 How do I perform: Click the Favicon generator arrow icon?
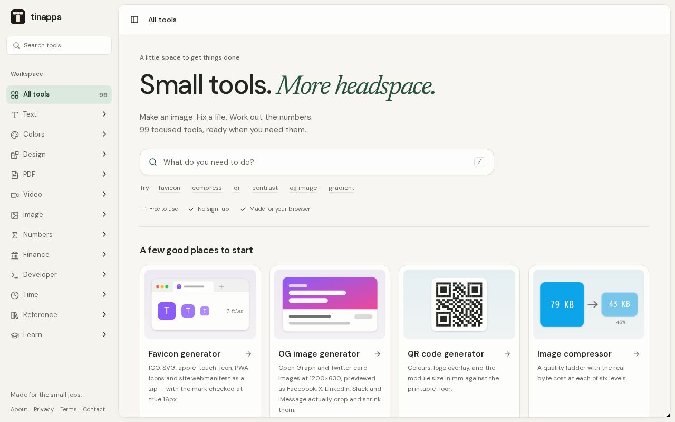[248, 354]
